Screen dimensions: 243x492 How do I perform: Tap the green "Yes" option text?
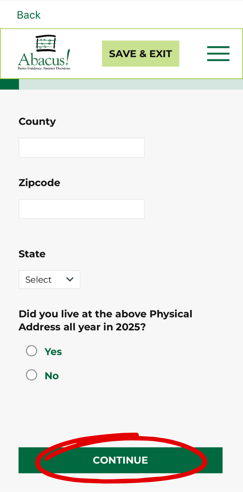[53, 352]
